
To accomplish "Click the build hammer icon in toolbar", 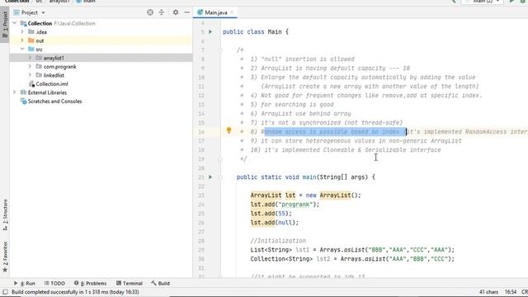I will (454, 2).
